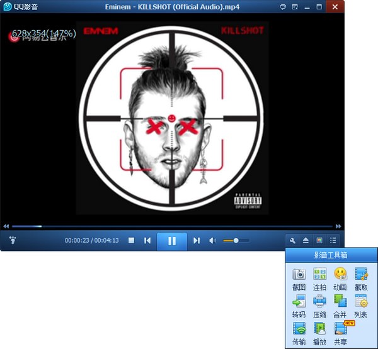
Task: Open the 连拍 burst capture tool
Action: [x=319, y=274]
